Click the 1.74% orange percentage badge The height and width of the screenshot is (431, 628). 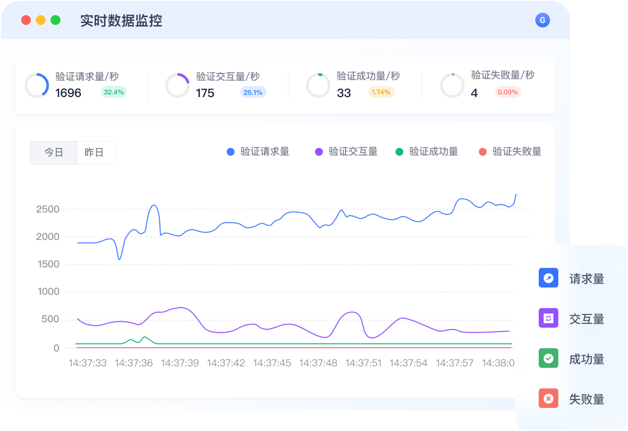381,92
